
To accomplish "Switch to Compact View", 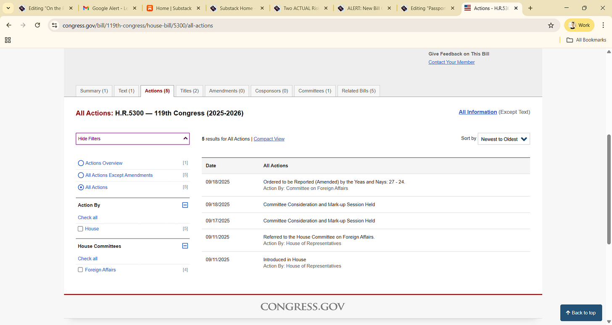I will pyautogui.click(x=269, y=139).
